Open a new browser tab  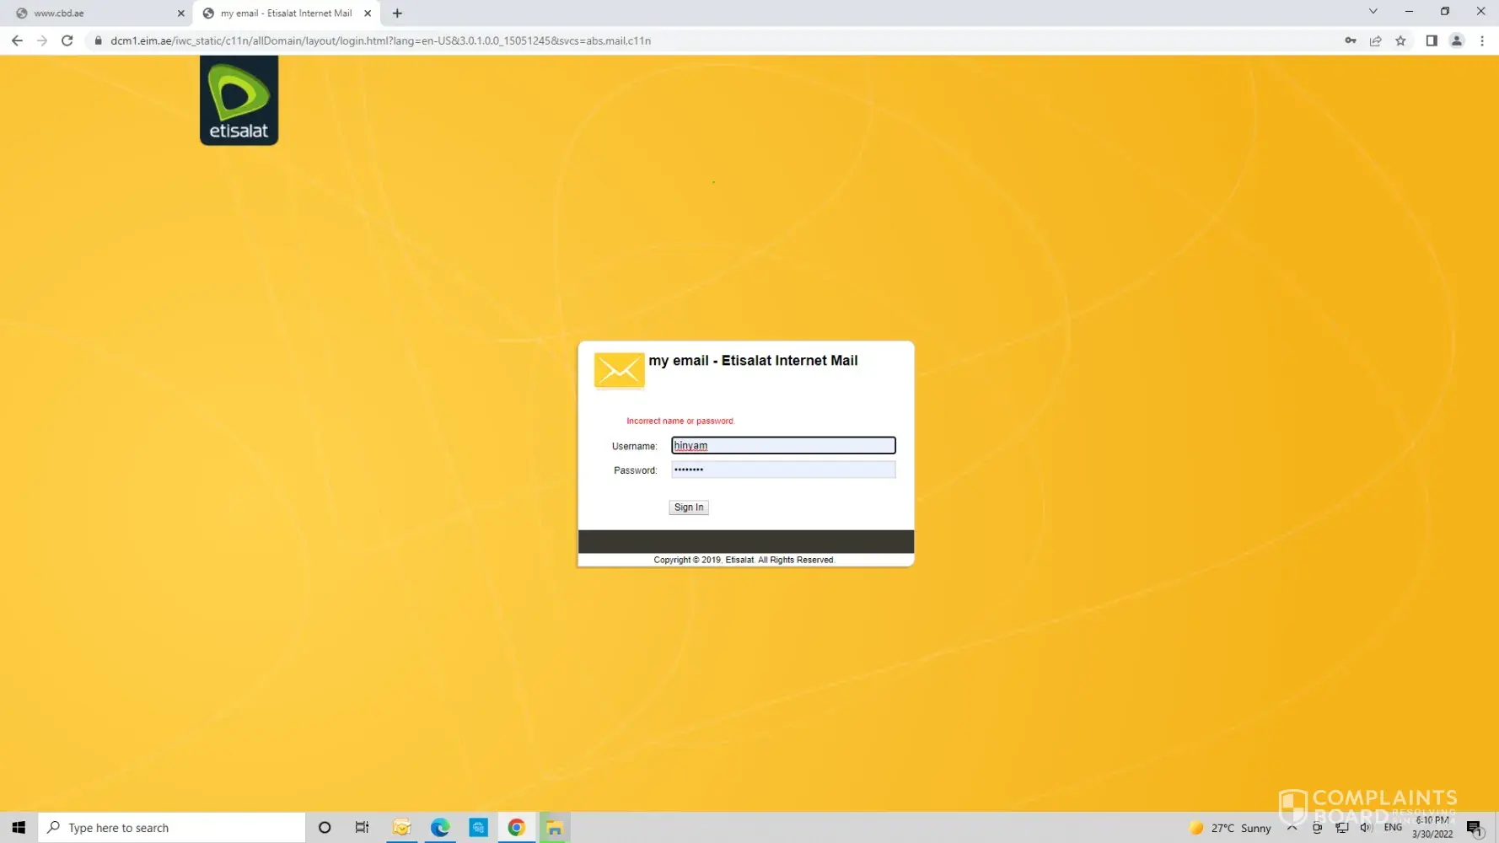(397, 13)
